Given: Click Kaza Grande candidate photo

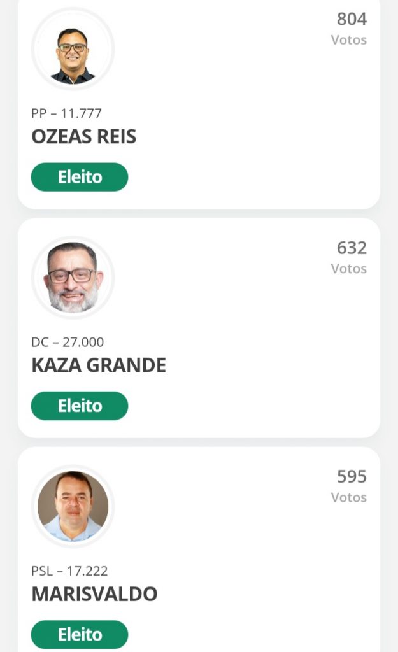Looking at the screenshot, I should tap(73, 278).
